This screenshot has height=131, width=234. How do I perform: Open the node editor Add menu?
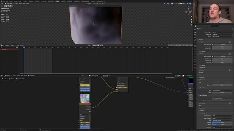point(22,76)
